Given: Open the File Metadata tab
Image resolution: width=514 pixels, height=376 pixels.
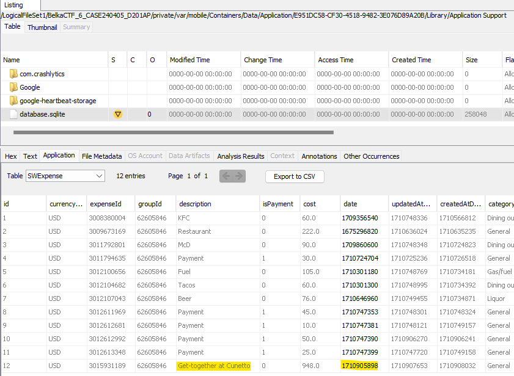Looking at the screenshot, I should [x=102, y=156].
